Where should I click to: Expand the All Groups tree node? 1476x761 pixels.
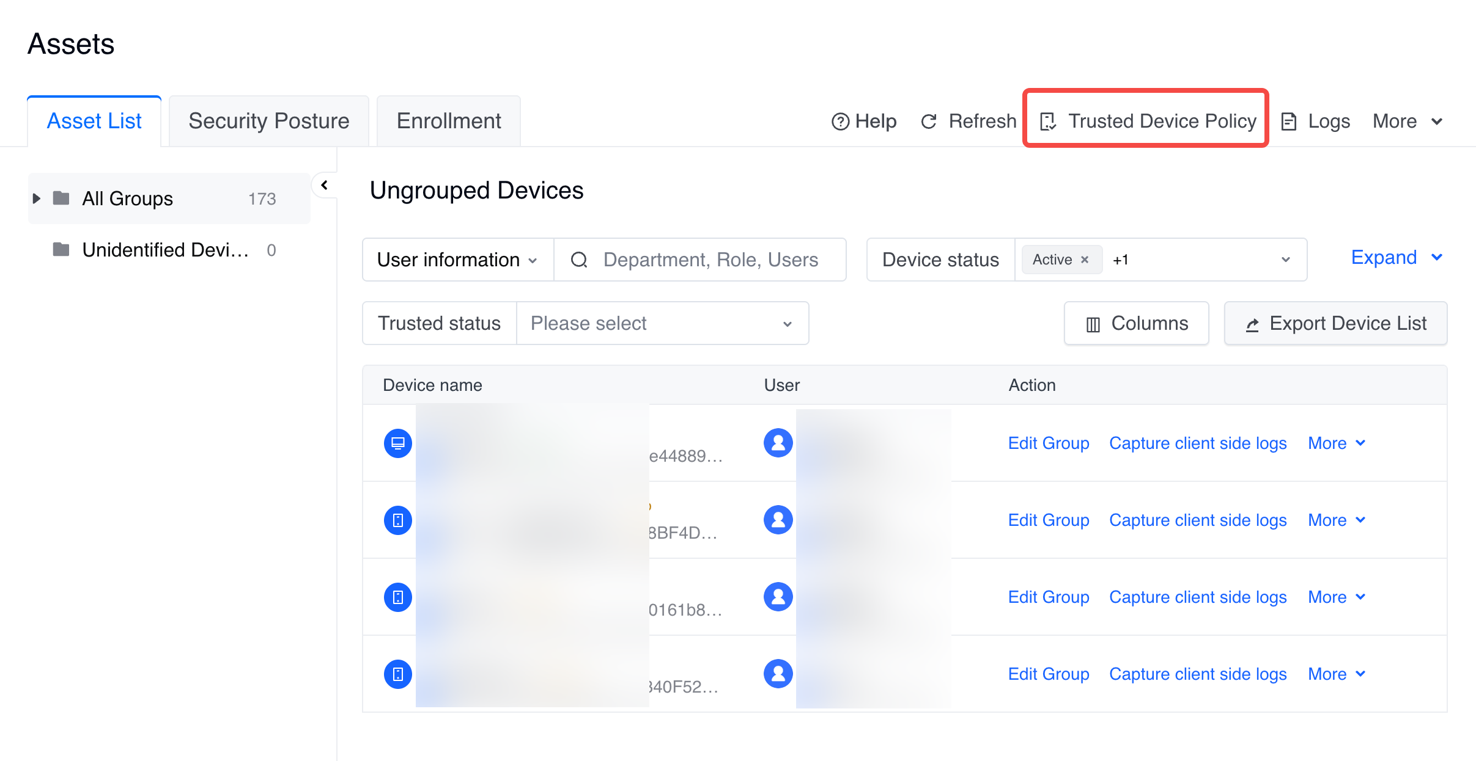pos(36,198)
